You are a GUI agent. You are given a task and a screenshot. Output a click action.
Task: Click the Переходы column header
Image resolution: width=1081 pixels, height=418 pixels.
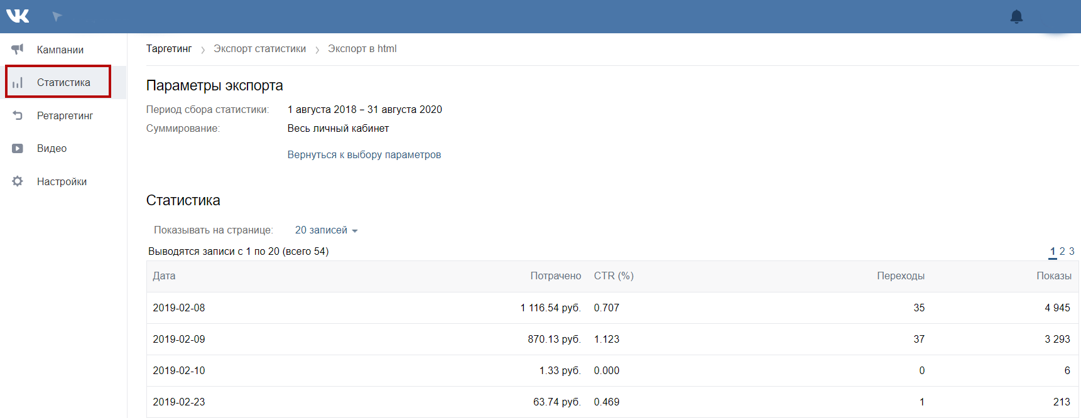click(900, 276)
